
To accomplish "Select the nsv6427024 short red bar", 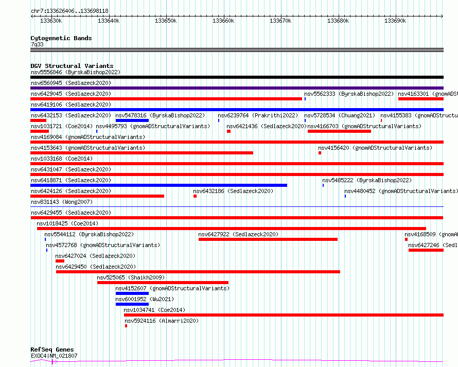I will click(60, 261).
